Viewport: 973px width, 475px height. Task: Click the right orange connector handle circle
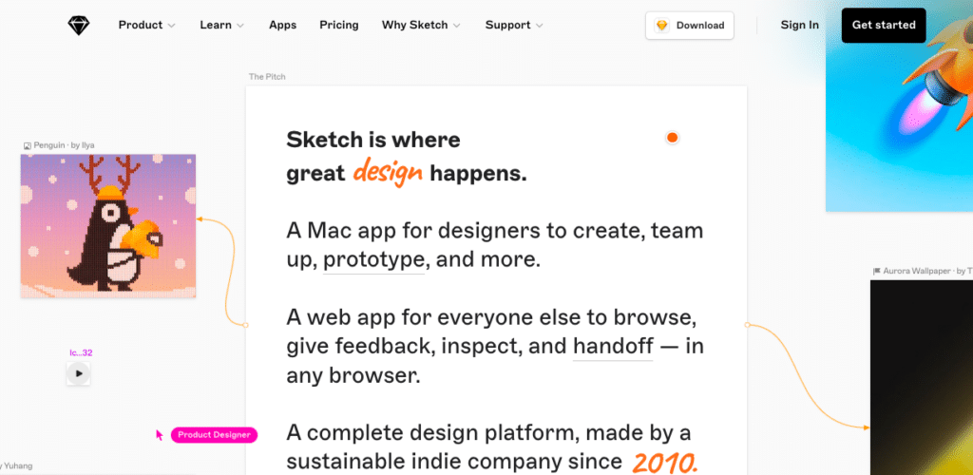[x=747, y=325]
